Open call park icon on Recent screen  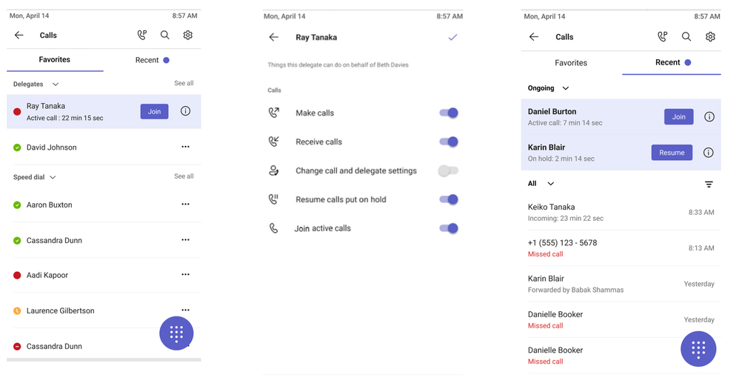point(663,37)
